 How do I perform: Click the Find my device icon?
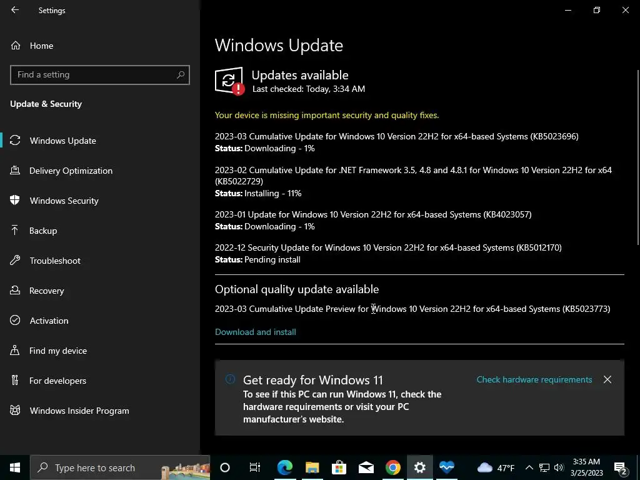coord(15,351)
